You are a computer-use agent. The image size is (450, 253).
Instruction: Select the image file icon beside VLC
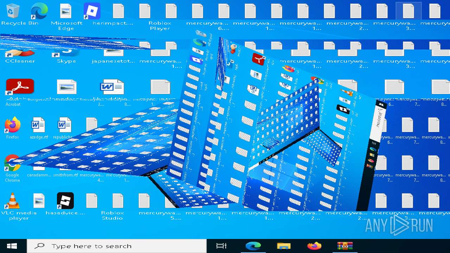39,201
